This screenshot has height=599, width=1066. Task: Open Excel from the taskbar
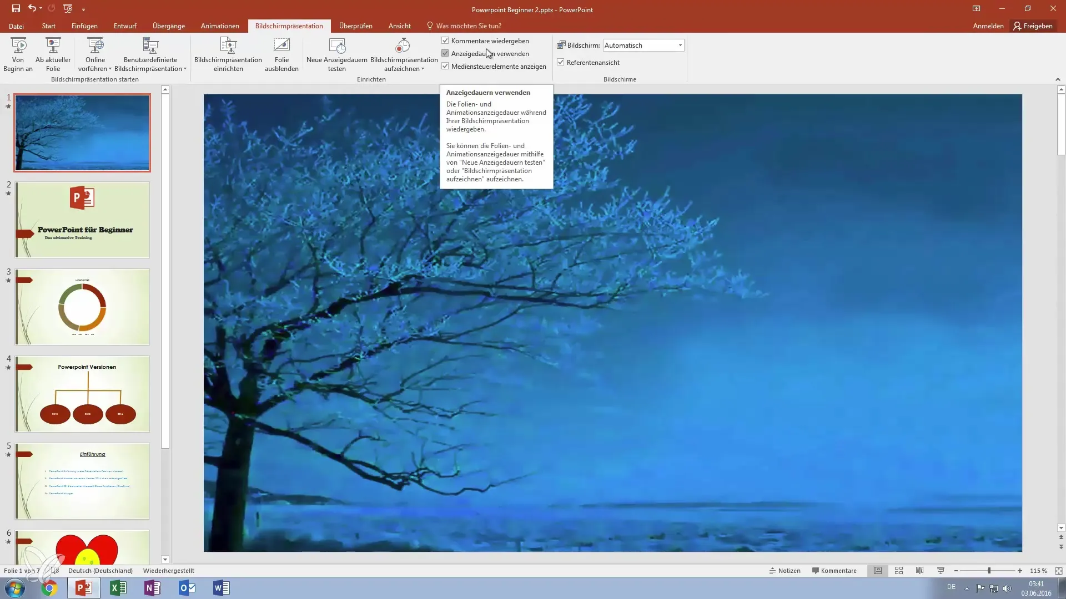pos(118,588)
